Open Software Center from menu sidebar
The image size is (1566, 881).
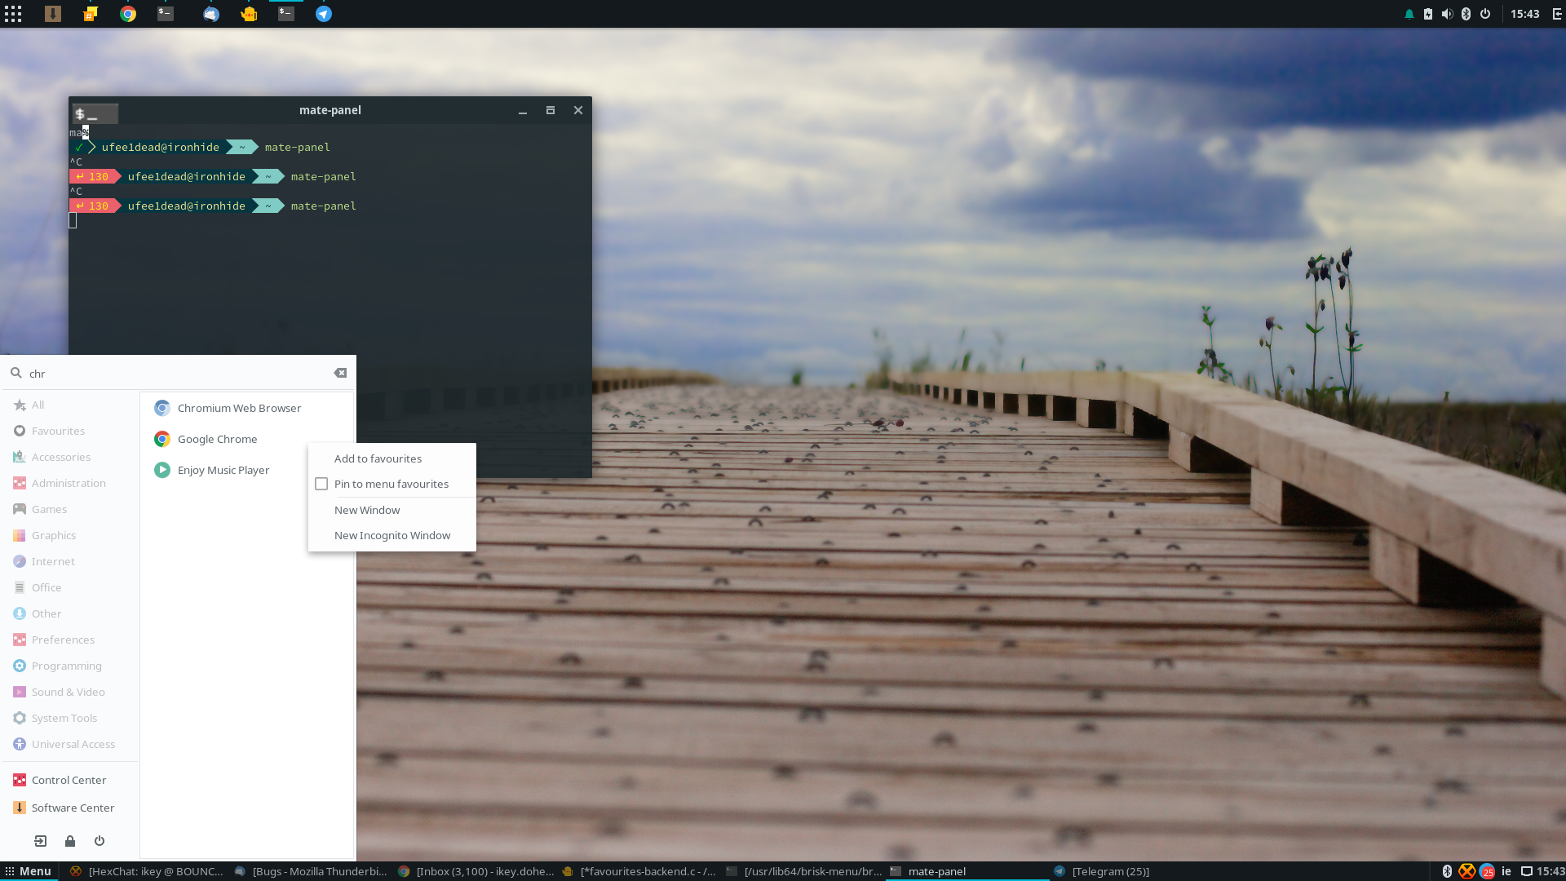click(72, 808)
